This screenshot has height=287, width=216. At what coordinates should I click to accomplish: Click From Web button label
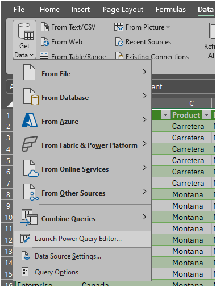(x=67, y=42)
